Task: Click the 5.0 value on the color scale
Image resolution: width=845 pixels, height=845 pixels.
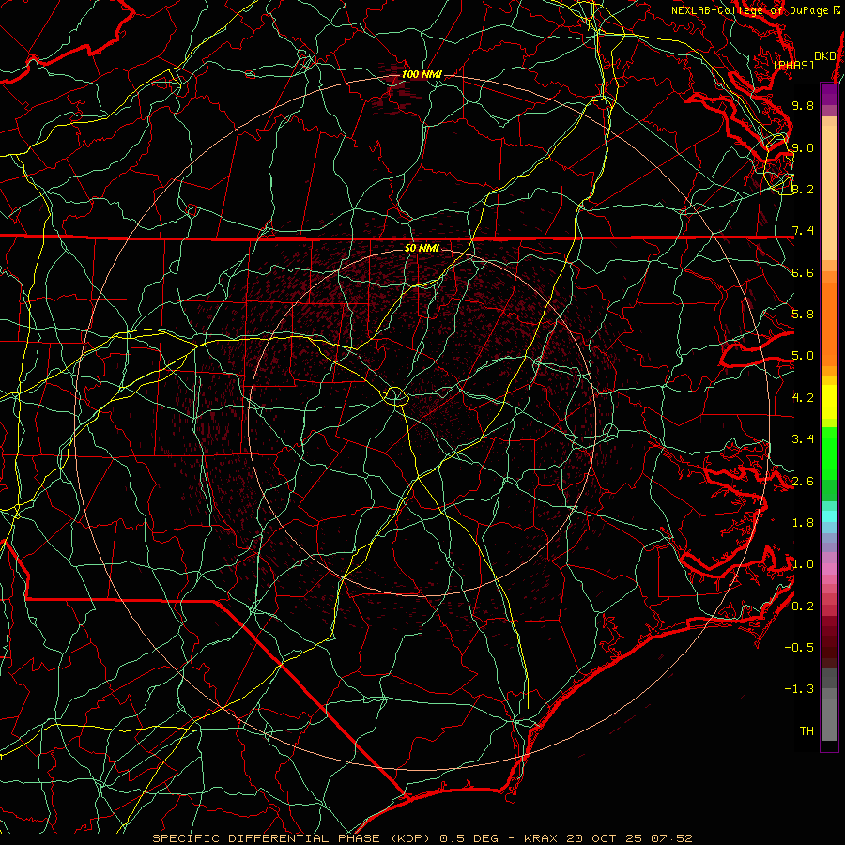Action: tap(803, 356)
